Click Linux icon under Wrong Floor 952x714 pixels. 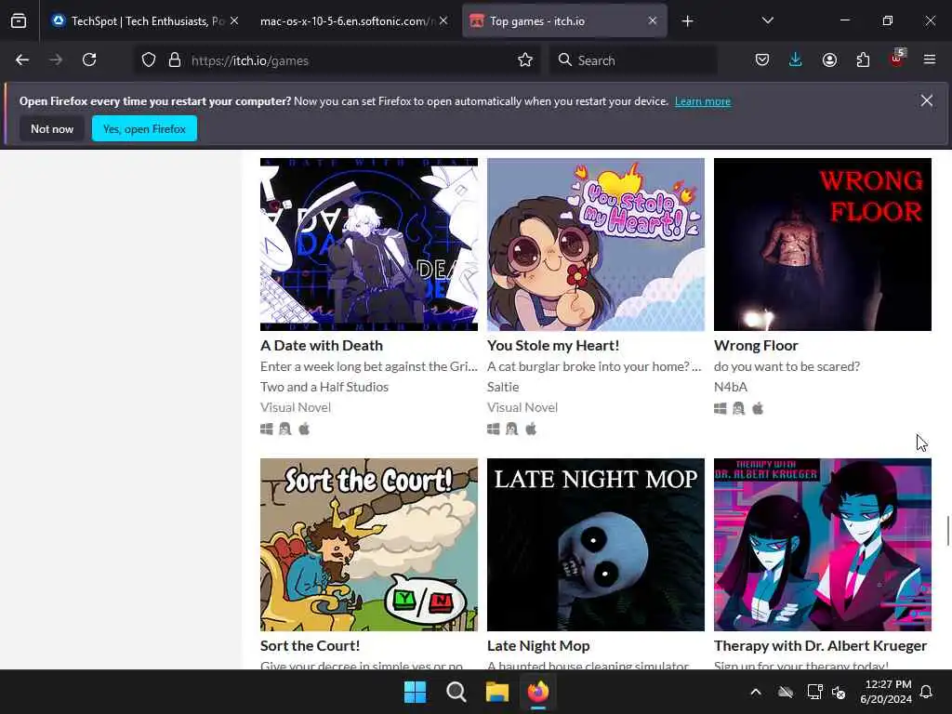[x=739, y=409]
